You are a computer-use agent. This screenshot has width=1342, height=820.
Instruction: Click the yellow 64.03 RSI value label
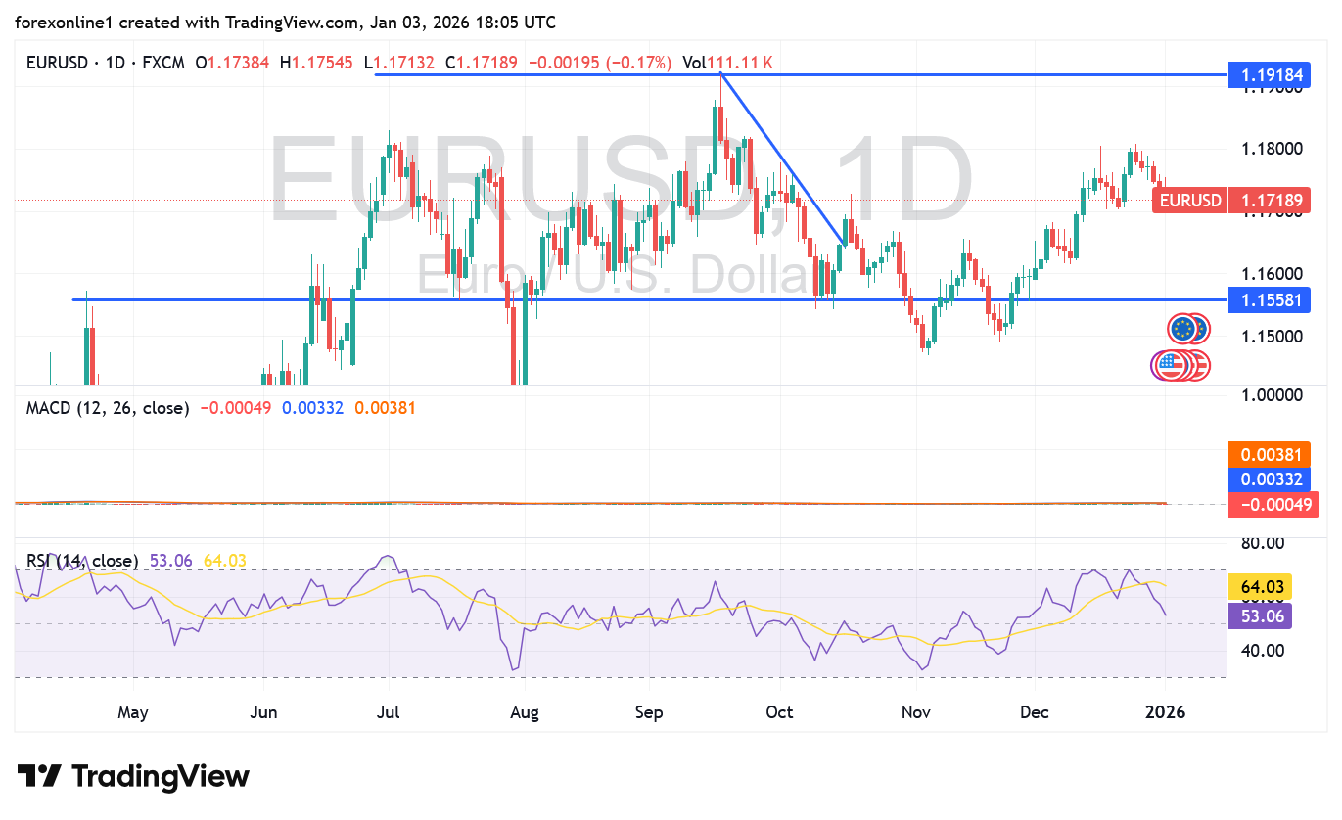tap(1259, 587)
